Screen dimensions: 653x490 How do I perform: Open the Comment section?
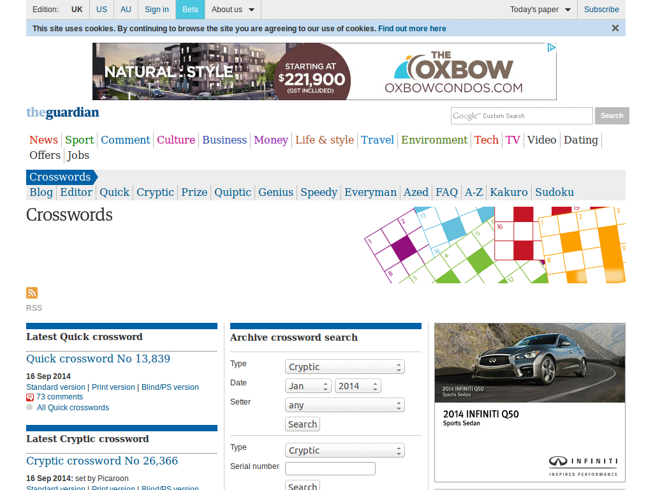pos(126,140)
